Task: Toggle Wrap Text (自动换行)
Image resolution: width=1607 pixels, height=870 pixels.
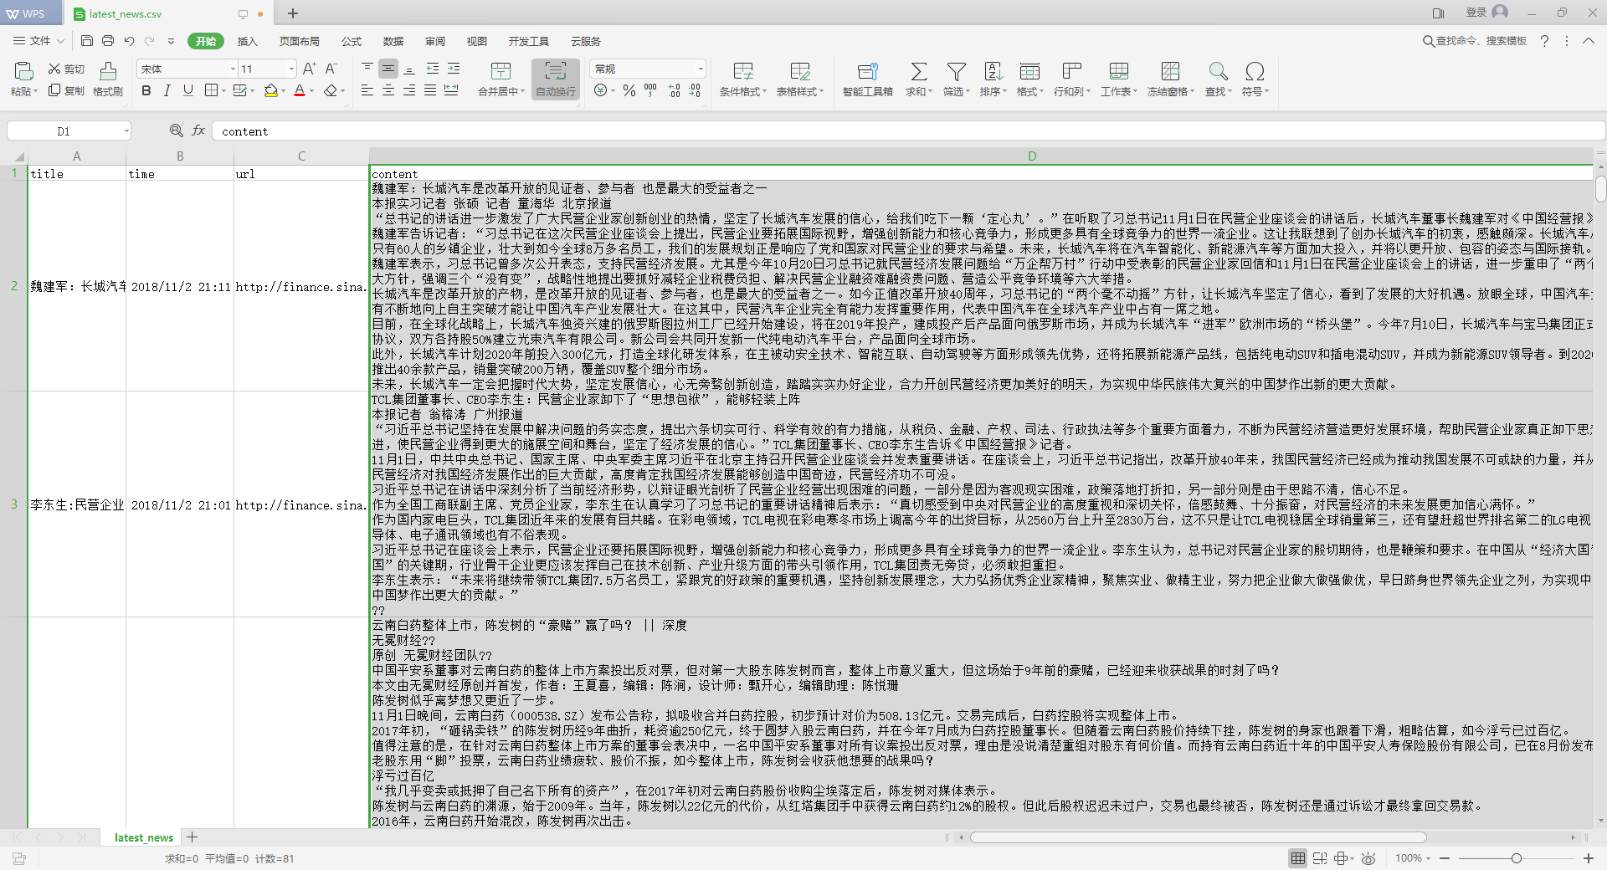Action: pos(556,79)
